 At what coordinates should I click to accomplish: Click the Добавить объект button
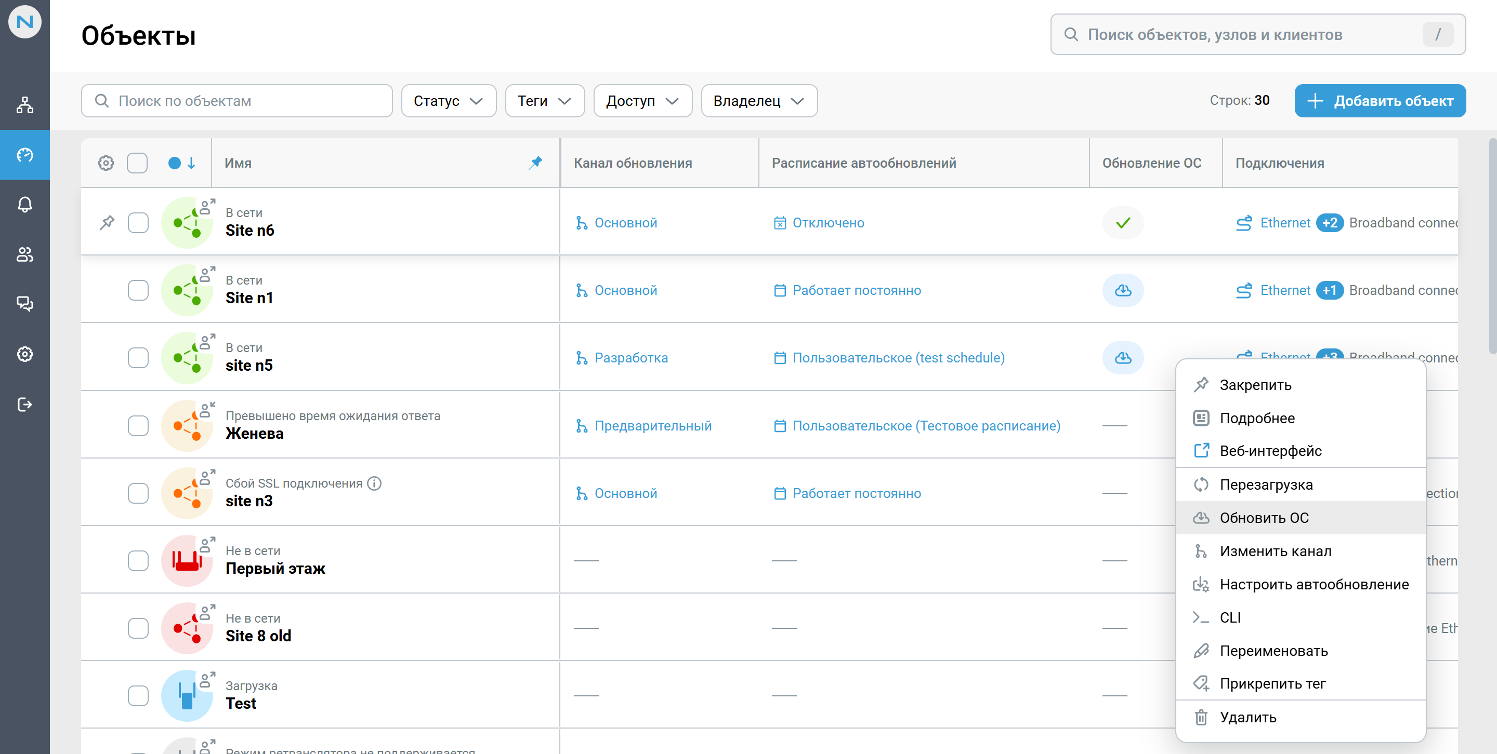point(1380,101)
